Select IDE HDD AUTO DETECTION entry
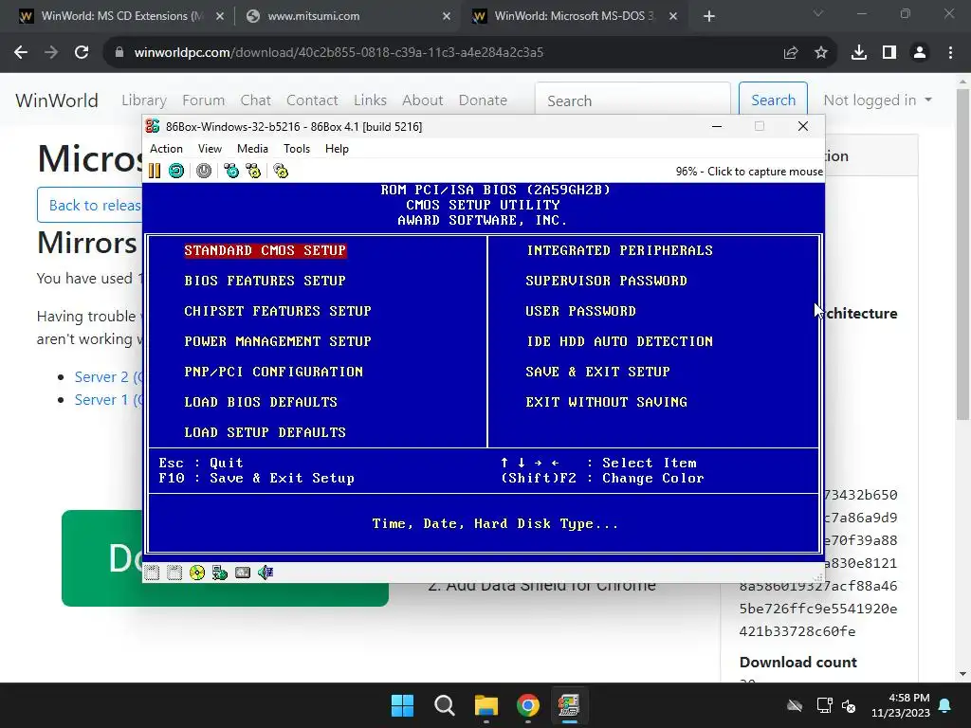The width and height of the screenshot is (971, 728). (x=619, y=341)
